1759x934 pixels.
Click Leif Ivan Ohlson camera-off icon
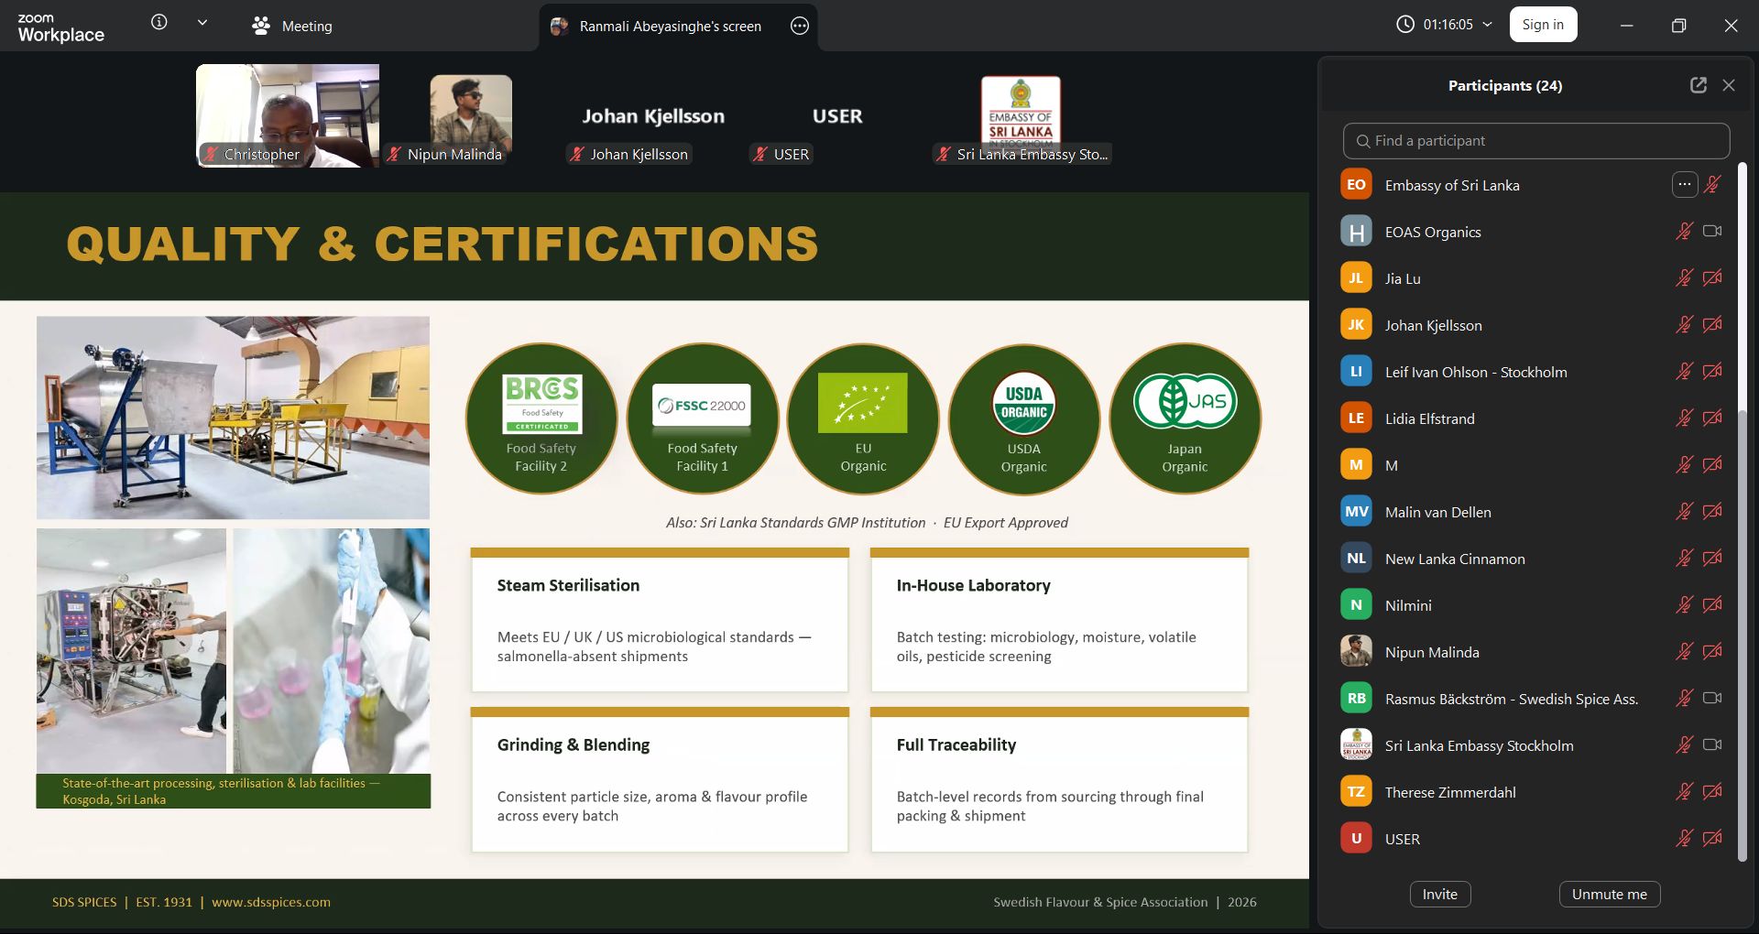[1712, 372]
